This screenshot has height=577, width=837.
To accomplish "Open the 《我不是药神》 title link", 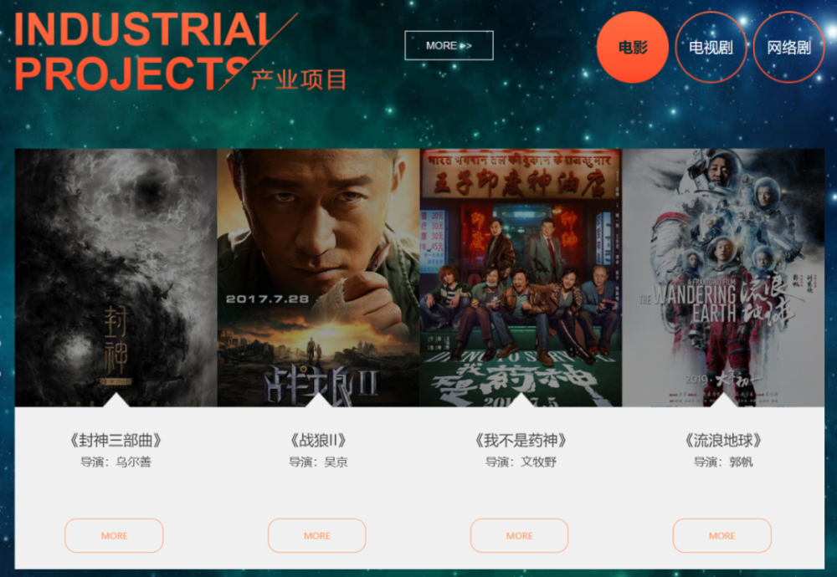I will coord(521,441).
